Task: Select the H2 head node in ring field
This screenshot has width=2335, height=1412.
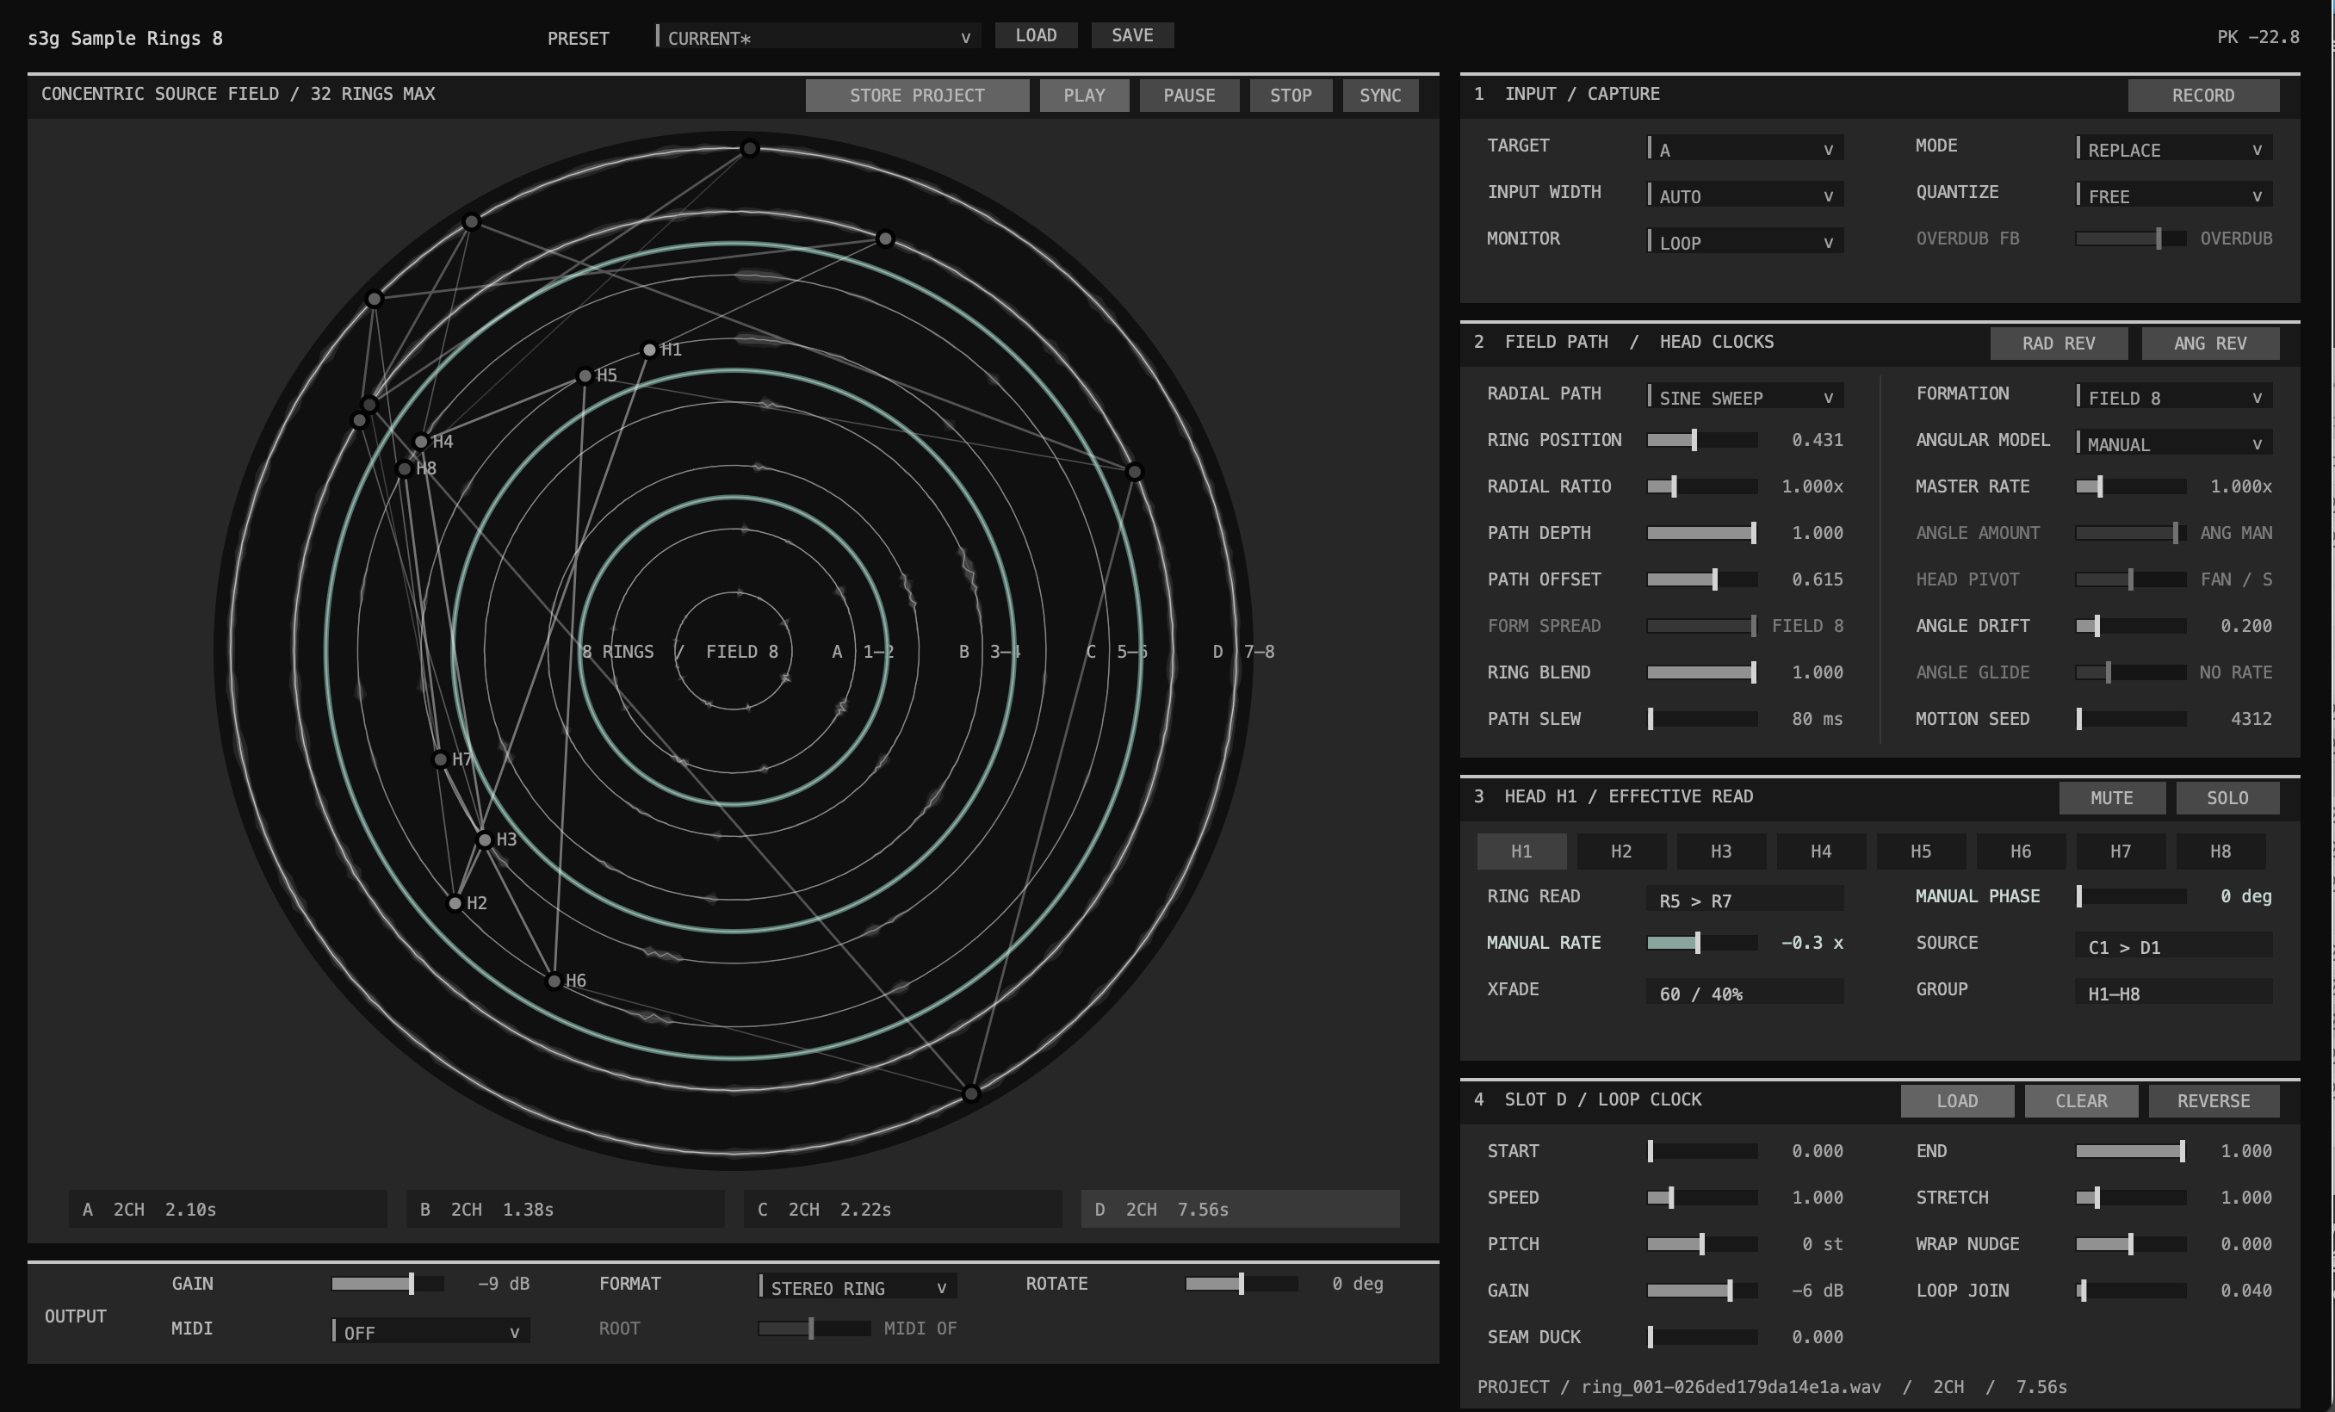Action: click(x=455, y=903)
